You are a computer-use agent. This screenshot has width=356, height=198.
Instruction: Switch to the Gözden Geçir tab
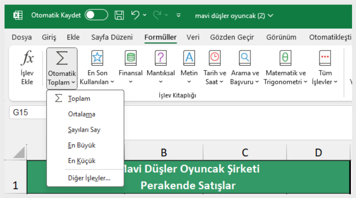coord(232,37)
